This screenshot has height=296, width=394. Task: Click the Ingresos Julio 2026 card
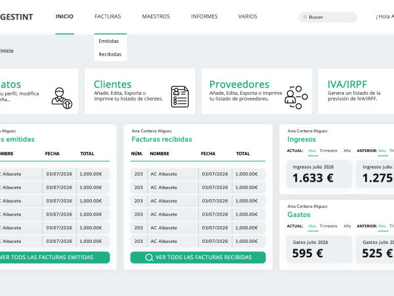pyautogui.click(x=319, y=174)
